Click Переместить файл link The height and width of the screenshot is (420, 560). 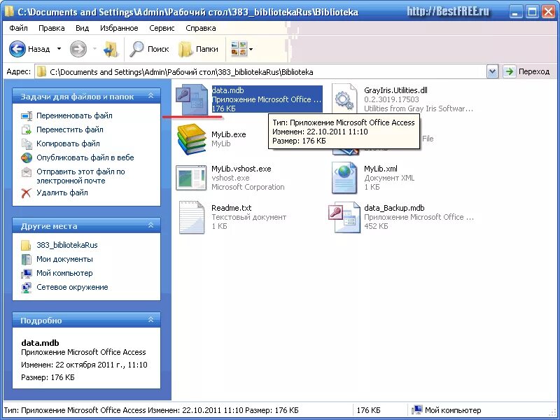click(x=69, y=129)
